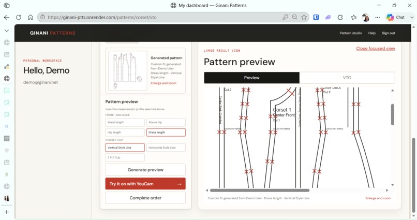Click the zoom-out magnifier in address bar
417x220 pixels.
click(294, 17)
